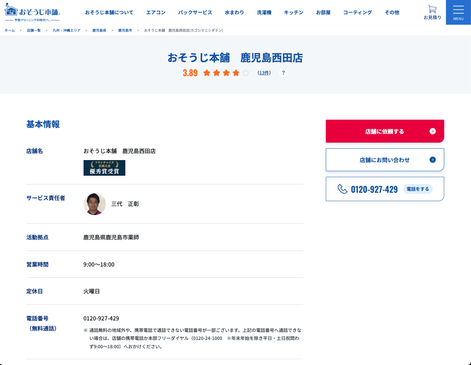Open the エアコン menu item

(156, 13)
